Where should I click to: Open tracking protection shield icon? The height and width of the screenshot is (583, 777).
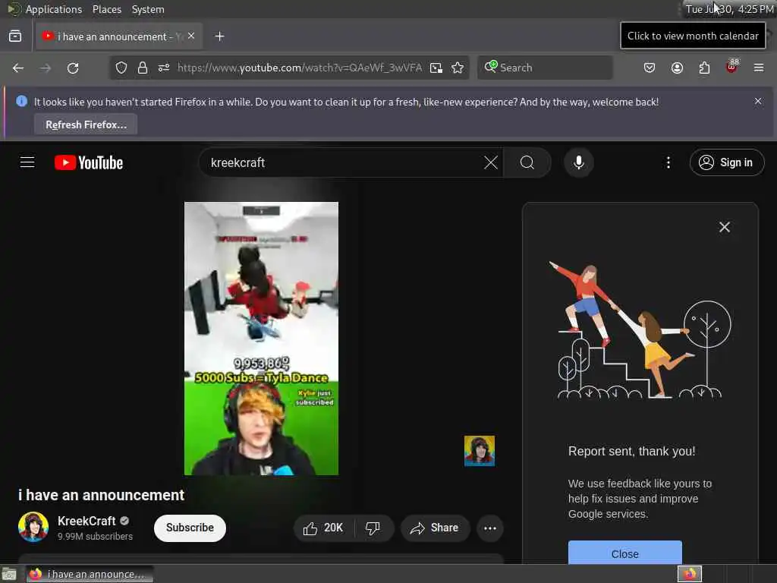pyautogui.click(x=121, y=68)
